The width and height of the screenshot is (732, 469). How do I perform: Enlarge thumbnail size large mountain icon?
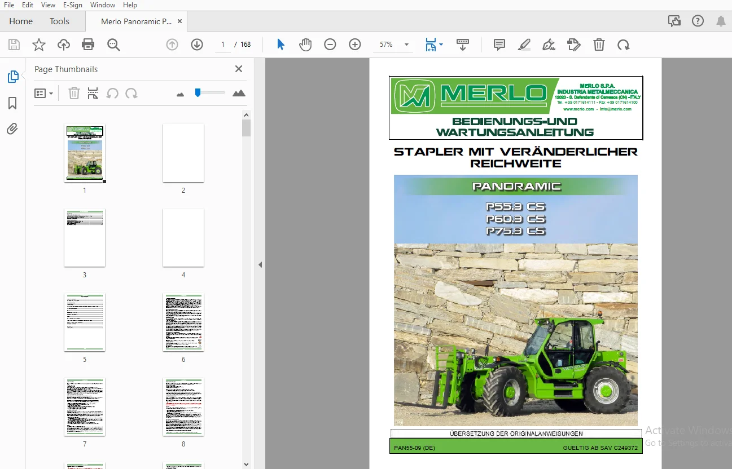pyautogui.click(x=239, y=93)
